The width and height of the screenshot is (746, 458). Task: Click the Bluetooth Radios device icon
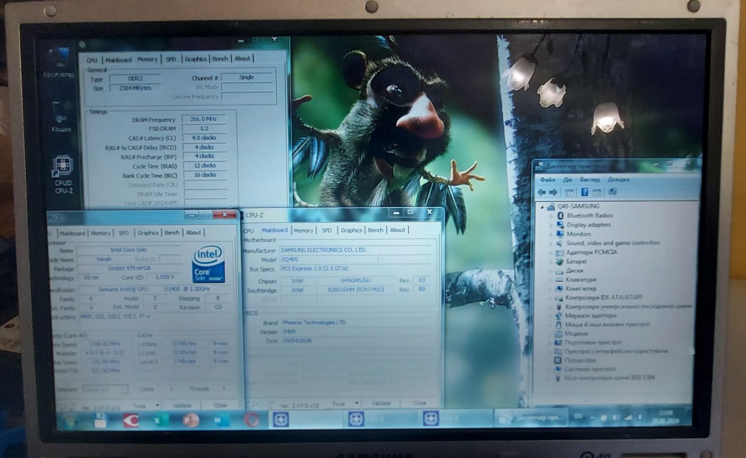[560, 215]
